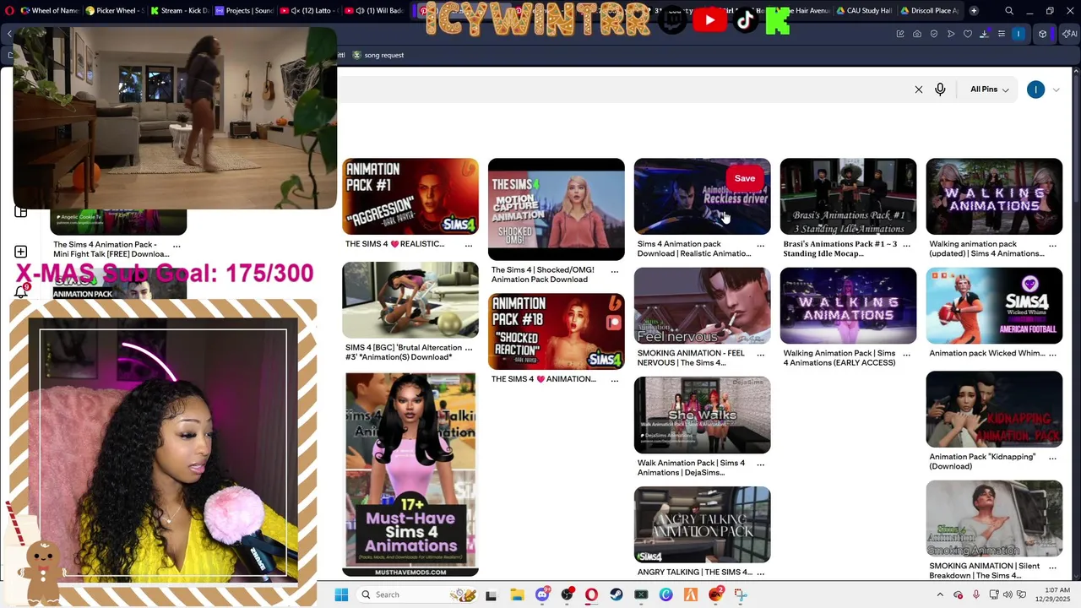Open the American Football Wicked Whims thumbnail
Image resolution: width=1081 pixels, height=608 pixels.
(x=994, y=306)
